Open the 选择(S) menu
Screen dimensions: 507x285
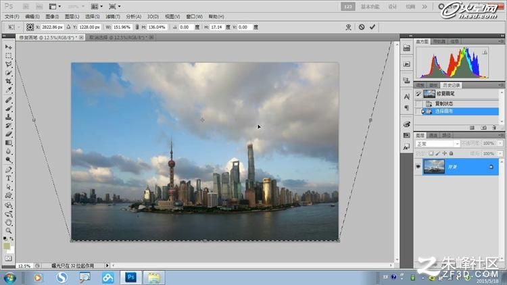(x=93, y=16)
